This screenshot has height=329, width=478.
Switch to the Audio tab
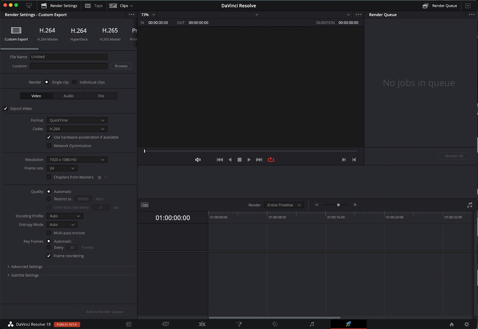pyautogui.click(x=68, y=96)
